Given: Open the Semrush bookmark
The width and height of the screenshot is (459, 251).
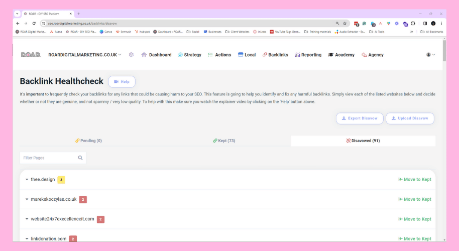Looking at the screenshot, I should point(123,32).
